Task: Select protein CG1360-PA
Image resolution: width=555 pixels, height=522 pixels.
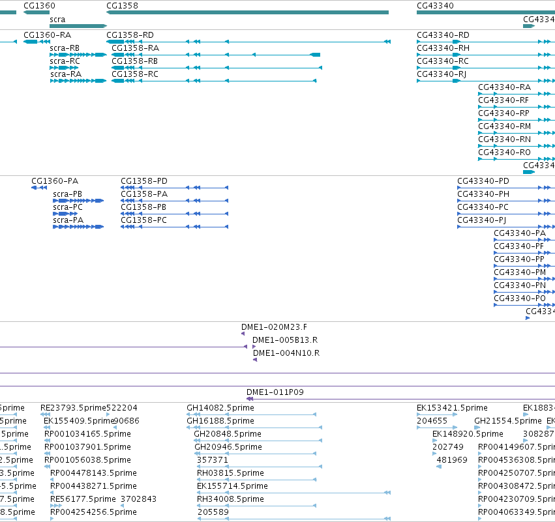Action: click(55, 181)
